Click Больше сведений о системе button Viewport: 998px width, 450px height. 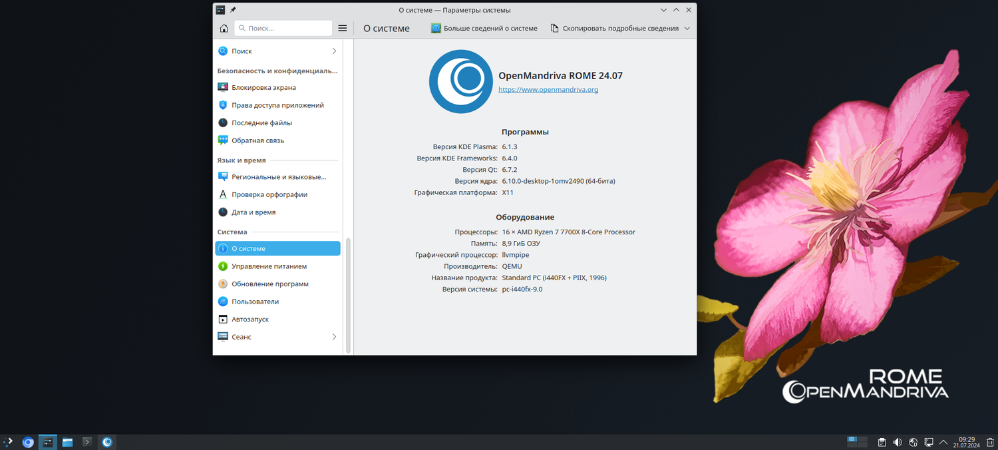[484, 29]
